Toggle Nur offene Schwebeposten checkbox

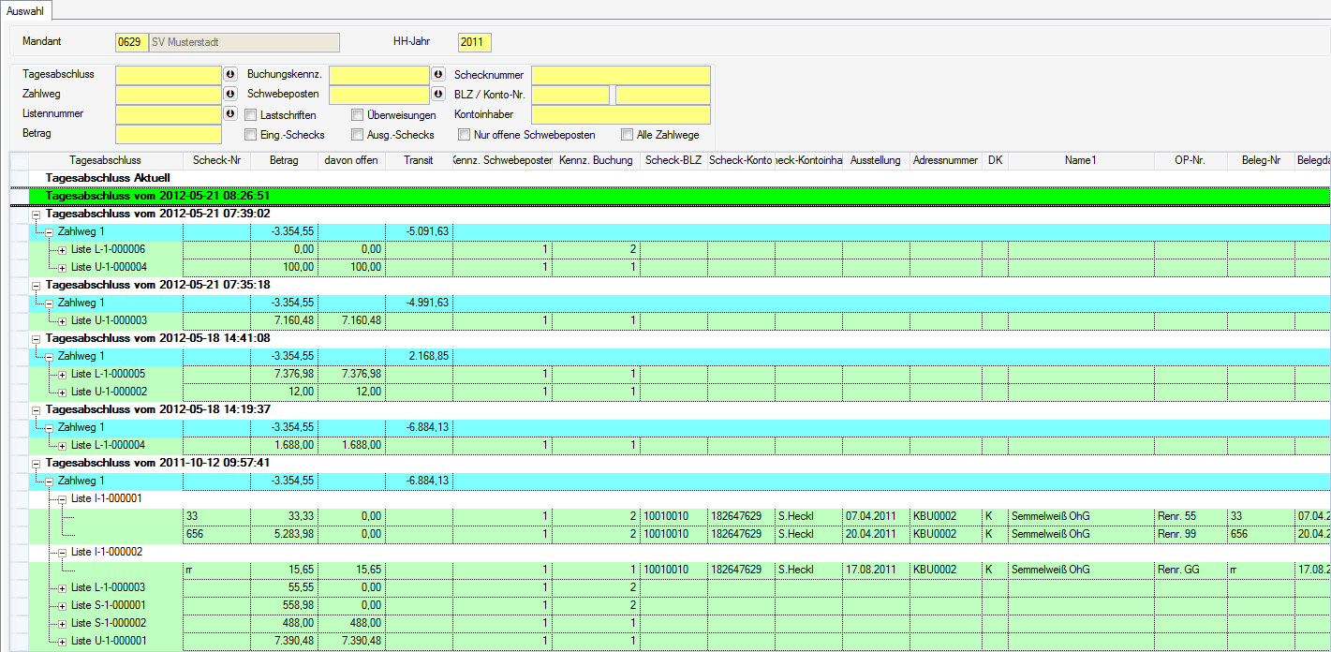pyautogui.click(x=465, y=135)
